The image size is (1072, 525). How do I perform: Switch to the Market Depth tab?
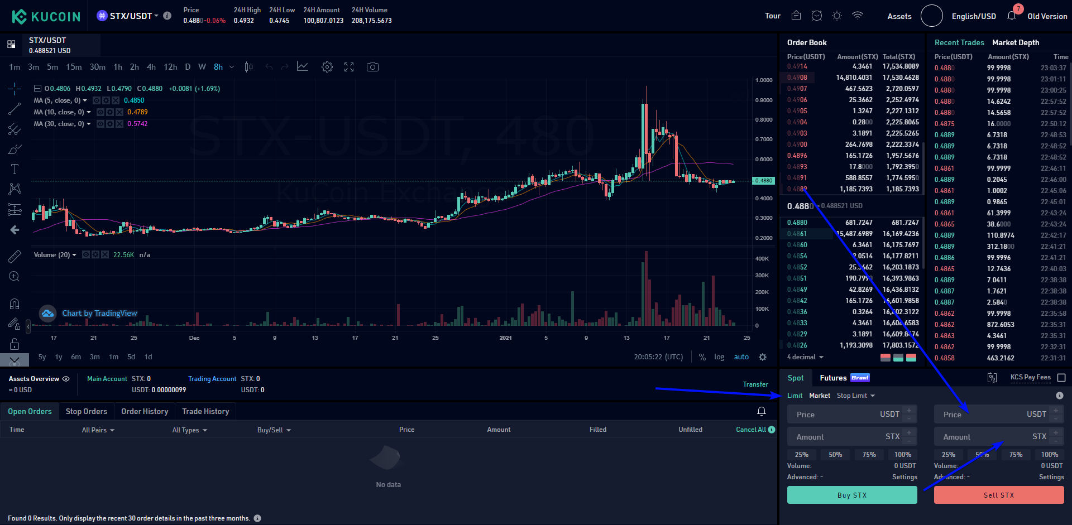point(1016,42)
